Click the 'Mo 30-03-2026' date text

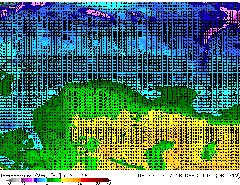(x=160, y=176)
